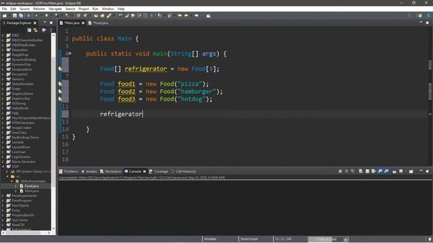Open the Source menu

tap(24, 9)
